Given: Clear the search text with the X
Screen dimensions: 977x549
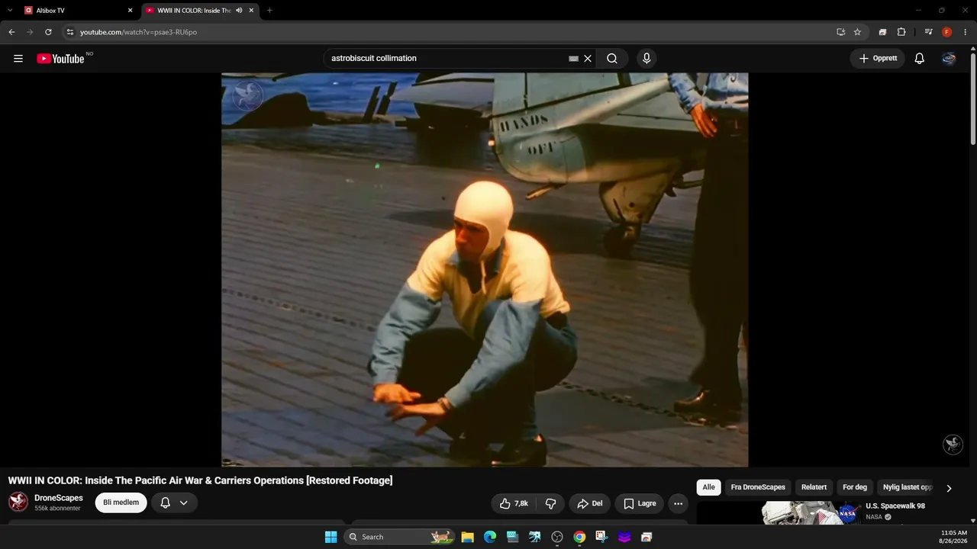Looking at the screenshot, I should click(588, 59).
